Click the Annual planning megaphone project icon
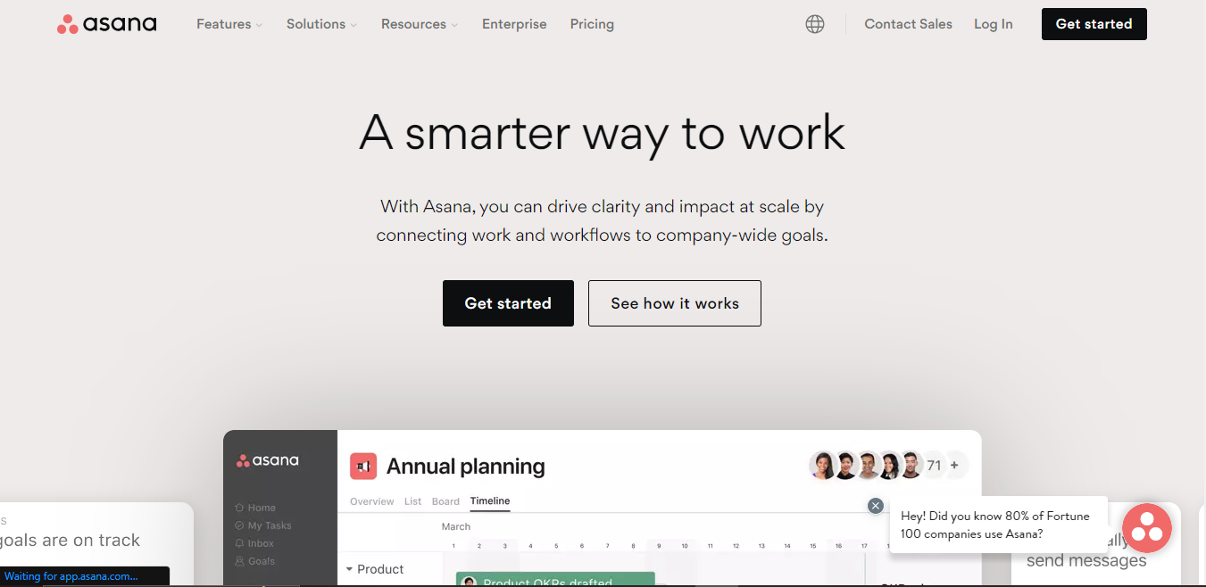The image size is (1206, 587). 363,466
